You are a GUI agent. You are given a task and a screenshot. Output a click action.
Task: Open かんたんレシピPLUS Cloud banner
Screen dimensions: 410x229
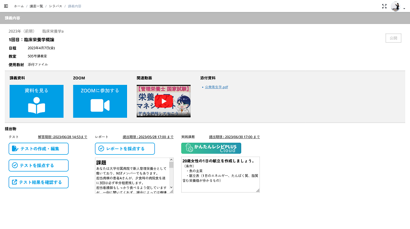(211, 149)
